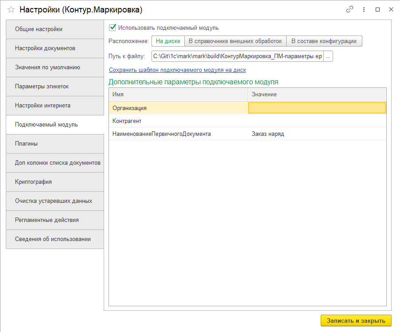Open Сведения об использовании tab
Viewport: 400px width, 332px height.
(x=55, y=239)
